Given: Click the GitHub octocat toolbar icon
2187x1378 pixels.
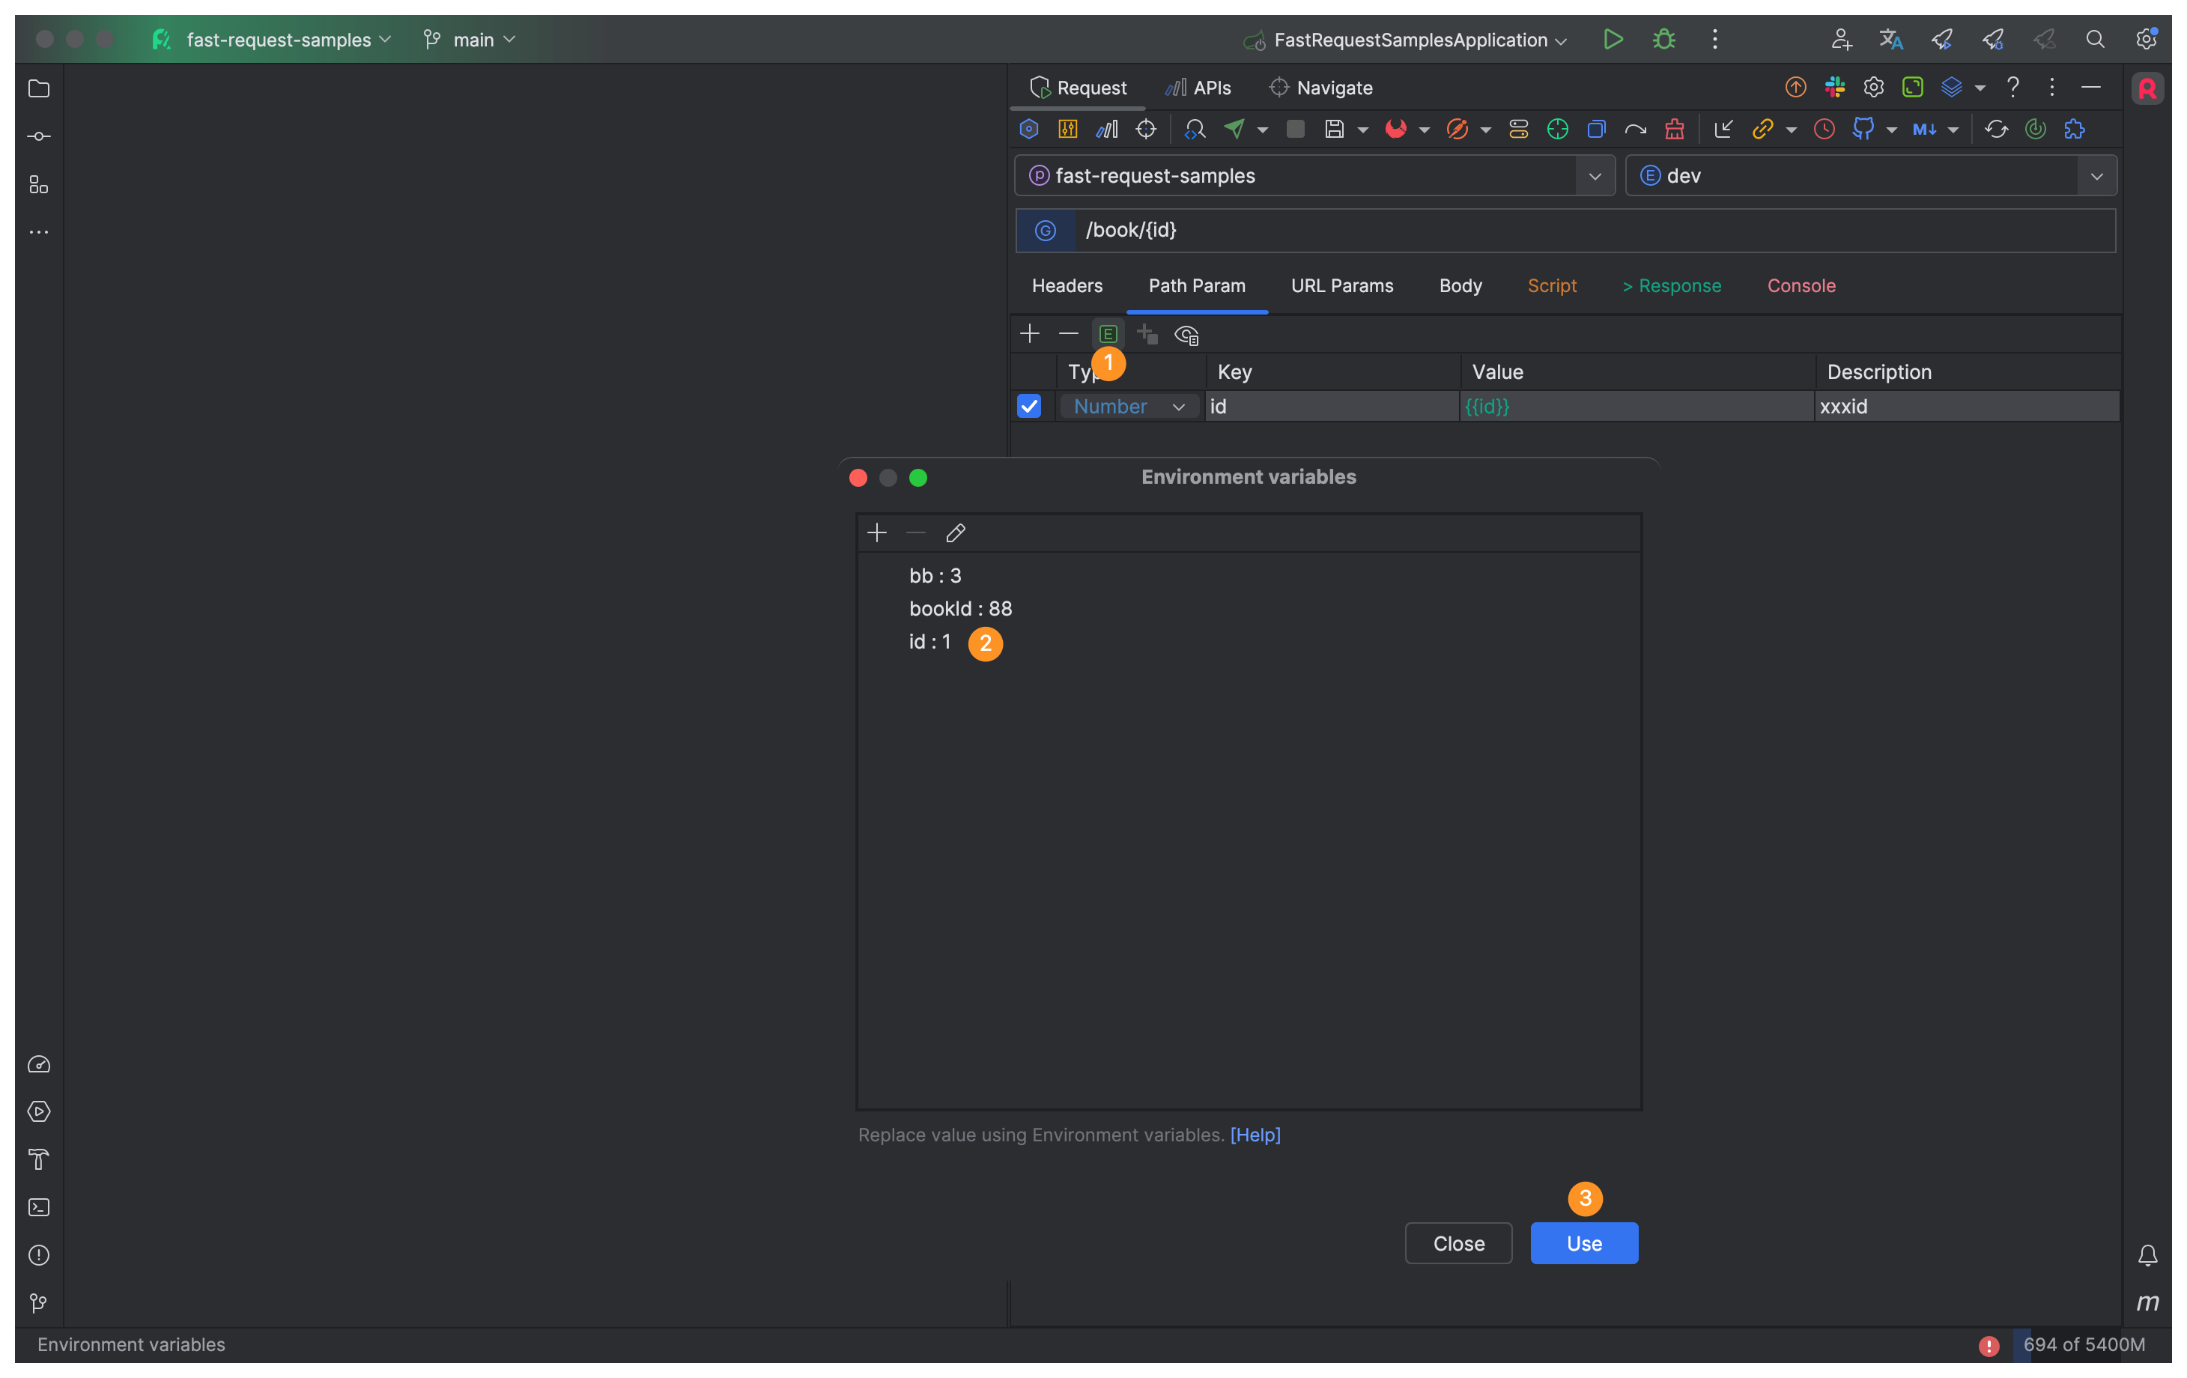Looking at the screenshot, I should [x=1863, y=129].
